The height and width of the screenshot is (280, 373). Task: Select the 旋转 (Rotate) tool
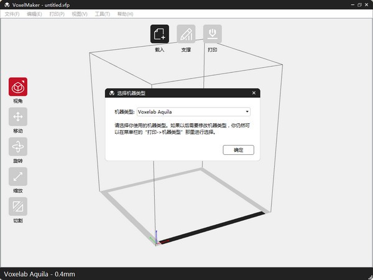[x=18, y=147]
